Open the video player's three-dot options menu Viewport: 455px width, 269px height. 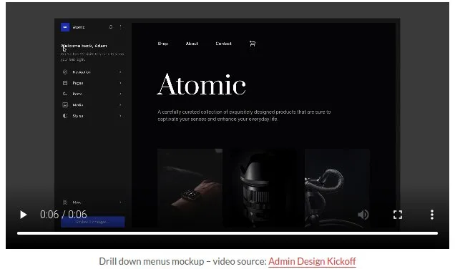432,215
